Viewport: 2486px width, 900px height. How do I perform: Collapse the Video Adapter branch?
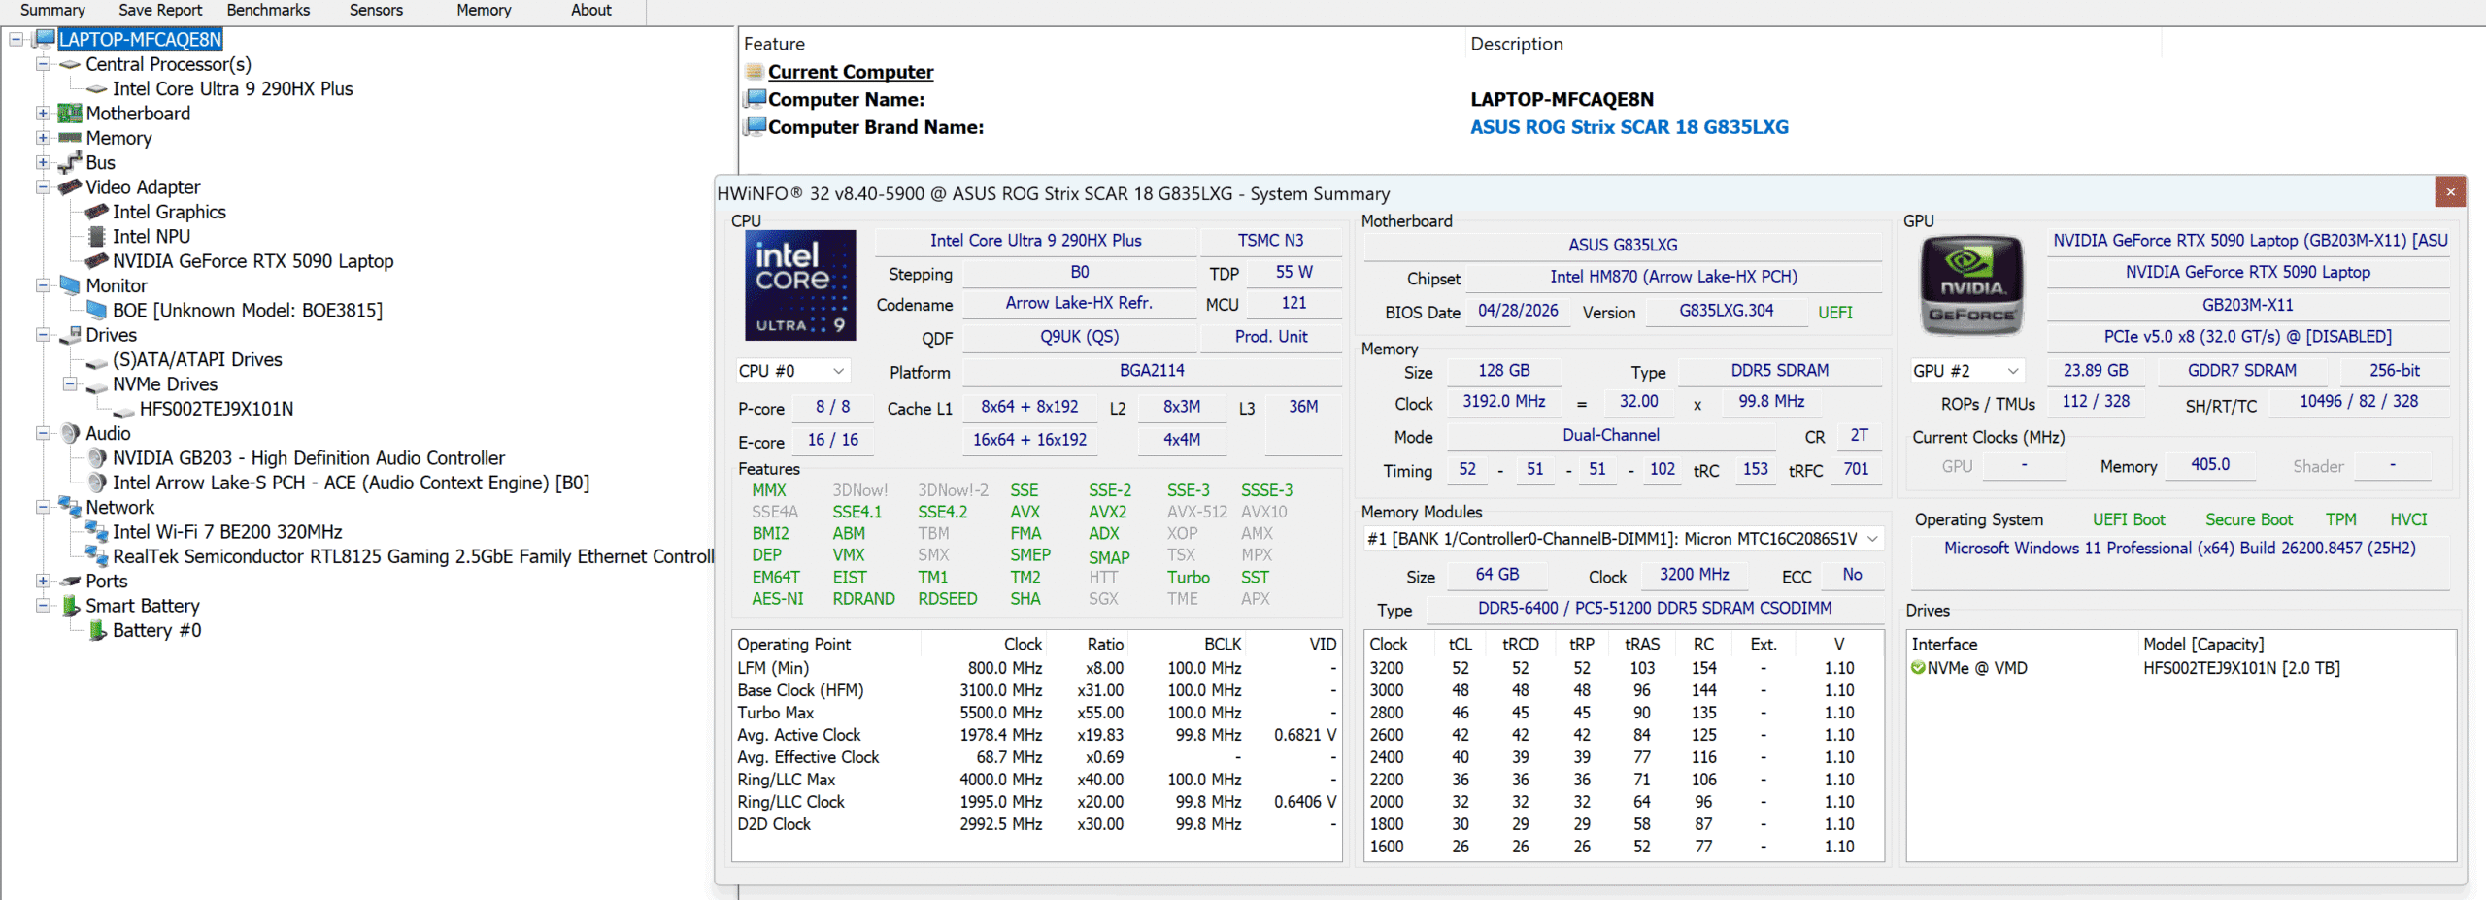tap(43, 187)
